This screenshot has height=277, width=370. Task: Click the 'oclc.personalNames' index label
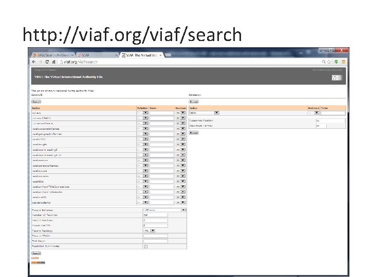point(46,166)
